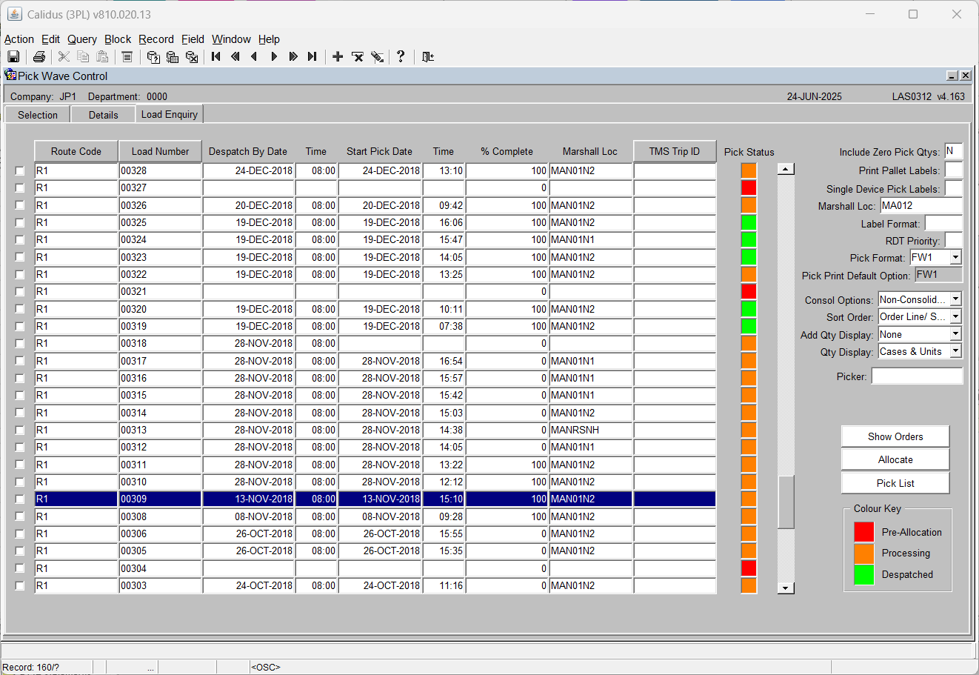Jump to last record arrow icon
The image size is (979, 675).
(x=312, y=57)
